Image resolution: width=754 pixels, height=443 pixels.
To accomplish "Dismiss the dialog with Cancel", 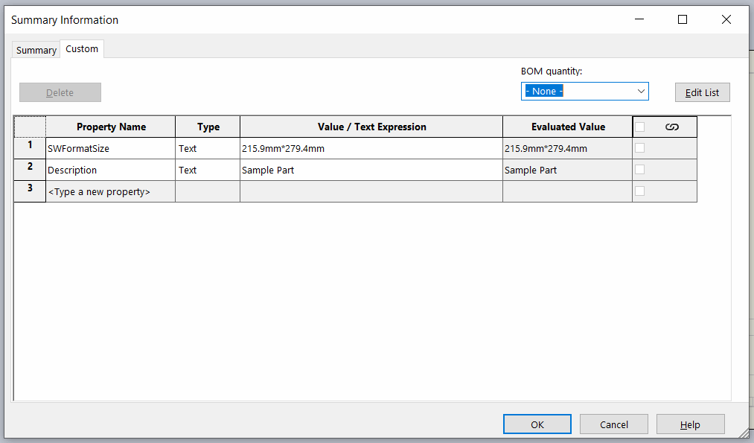I will click(613, 423).
